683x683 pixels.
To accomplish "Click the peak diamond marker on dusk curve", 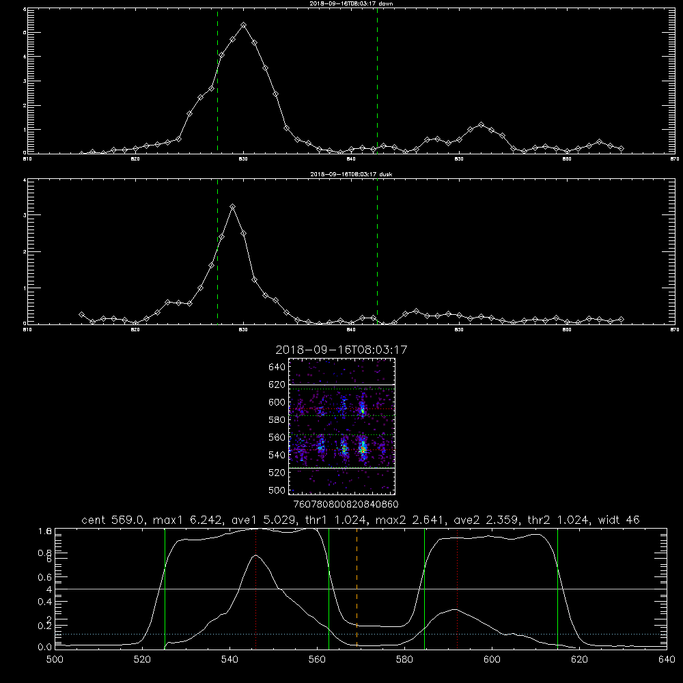I will click(233, 207).
